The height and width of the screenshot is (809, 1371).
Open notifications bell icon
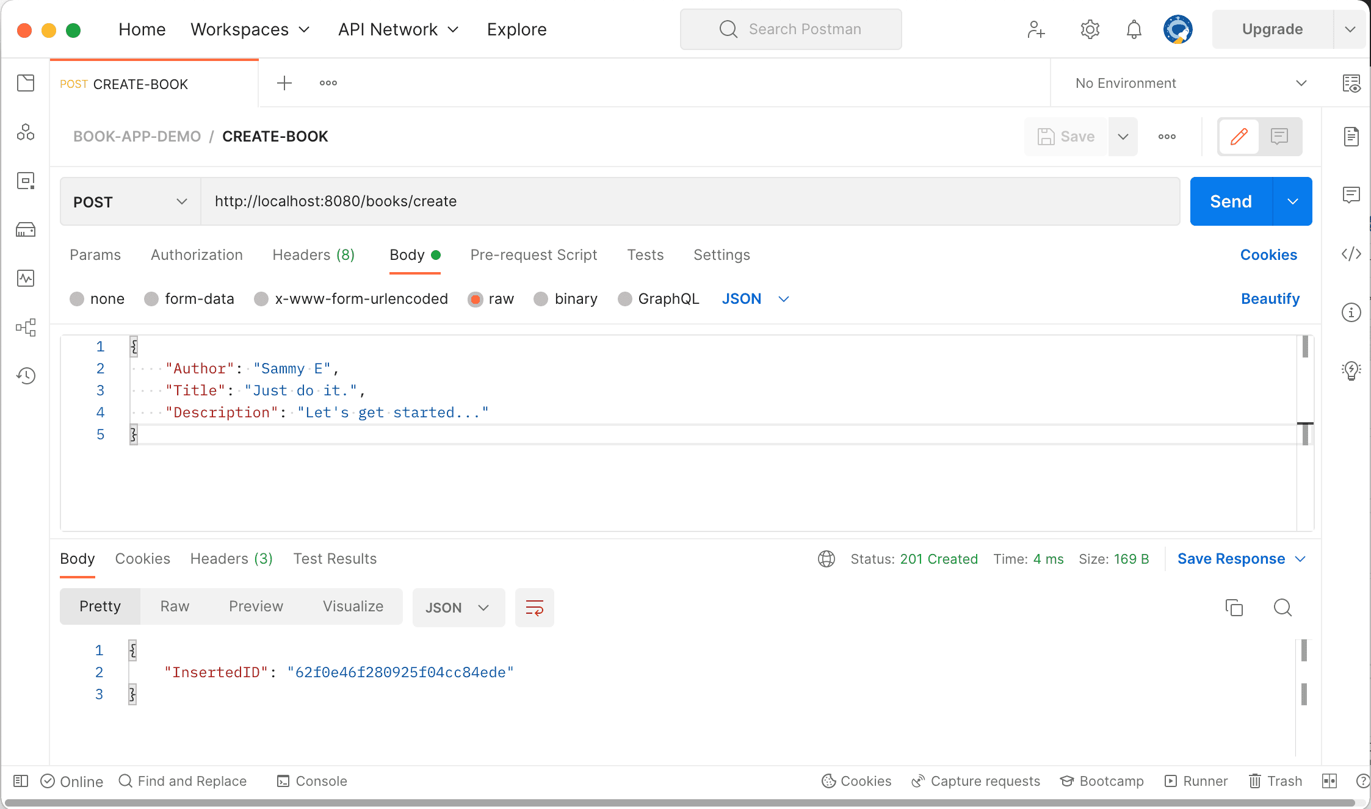[x=1134, y=29]
